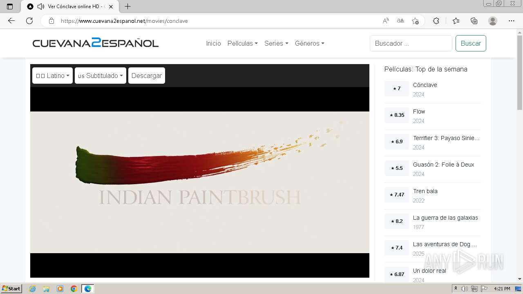Click the 8.2 rating badge
523x294 pixels.
pos(396,221)
